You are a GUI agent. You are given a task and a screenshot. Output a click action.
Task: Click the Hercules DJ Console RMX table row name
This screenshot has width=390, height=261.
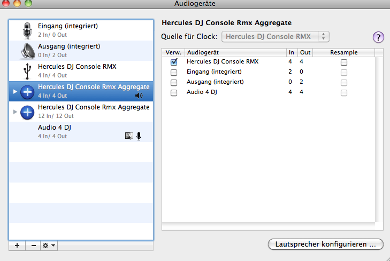pyautogui.click(x=223, y=61)
